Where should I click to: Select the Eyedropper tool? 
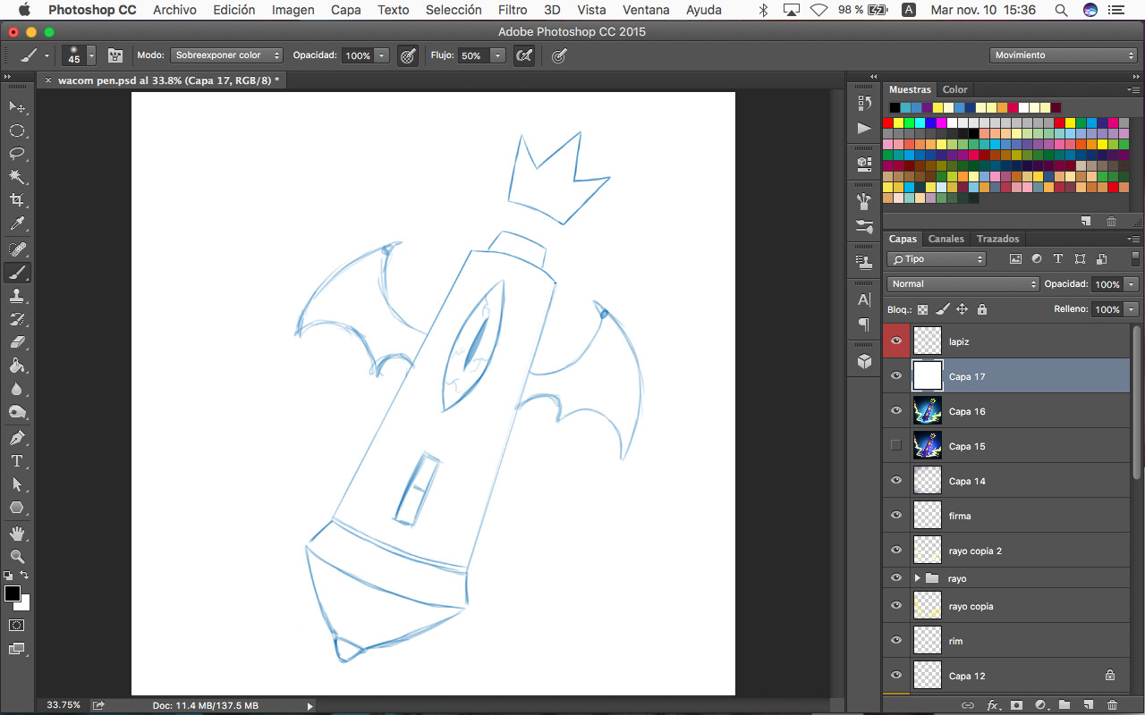point(17,223)
